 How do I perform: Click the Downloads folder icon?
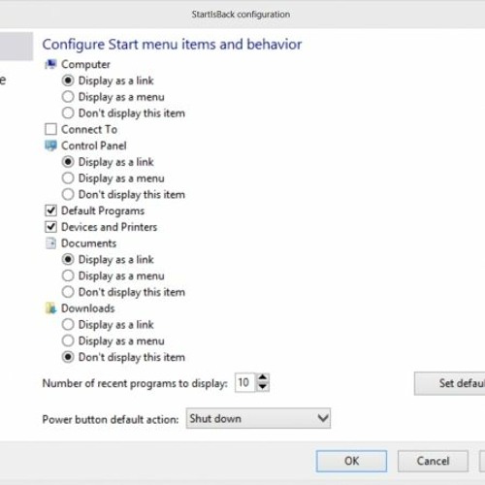point(50,308)
